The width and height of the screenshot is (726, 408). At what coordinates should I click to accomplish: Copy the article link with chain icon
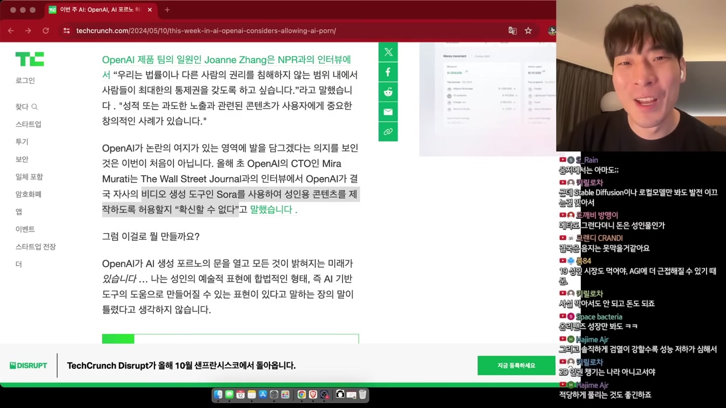(x=388, y=132)
